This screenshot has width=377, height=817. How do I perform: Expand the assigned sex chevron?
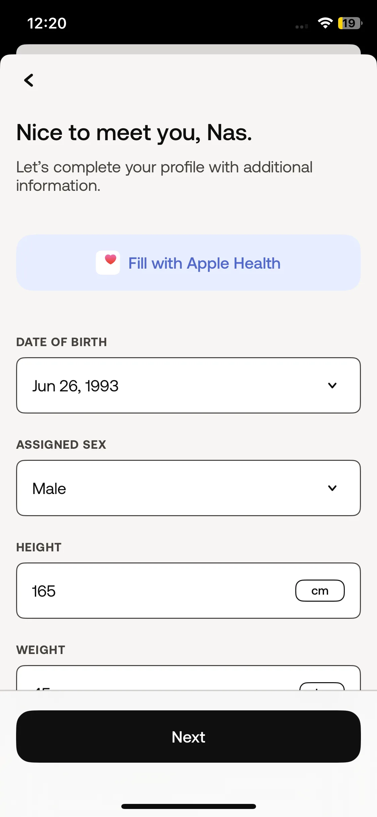click(x=332, y=488)
